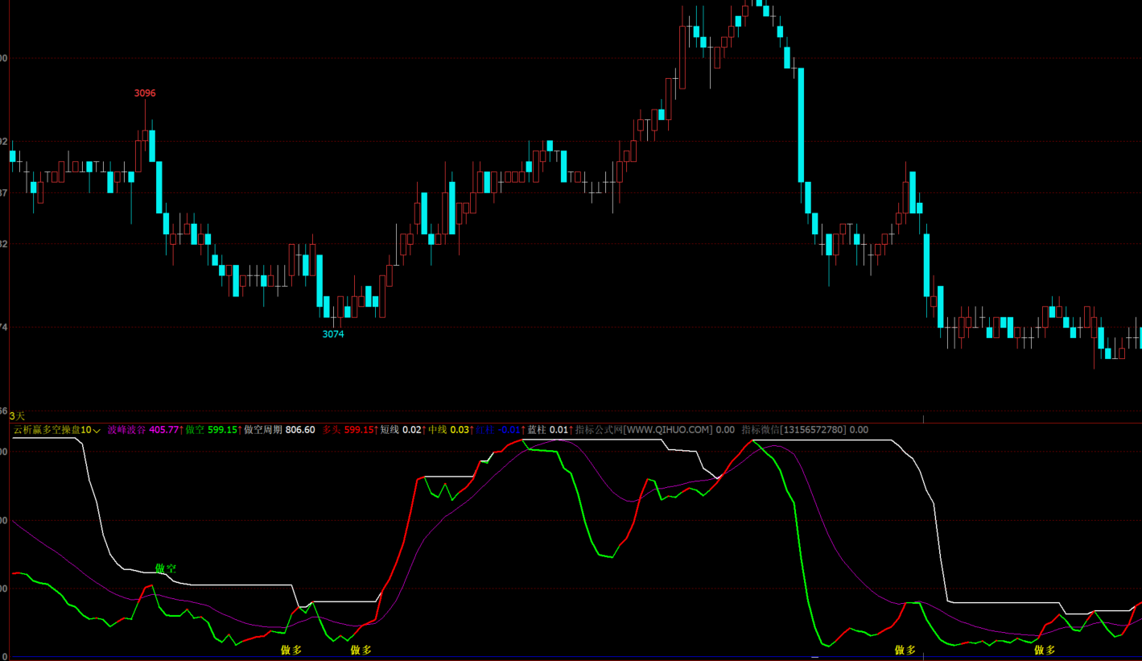Viewport: 1142px width, 661px height.
Task: Click the 3天 period label
Action: coord(17,415)
